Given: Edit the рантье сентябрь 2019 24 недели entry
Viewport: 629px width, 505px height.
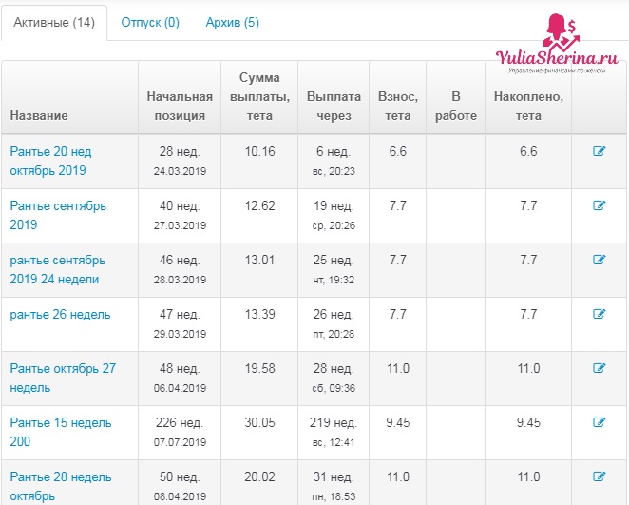Looking at the screenshot, I should pos(599,260).
